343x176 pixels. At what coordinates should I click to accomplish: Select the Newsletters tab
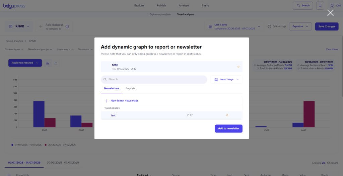(112, 88)
